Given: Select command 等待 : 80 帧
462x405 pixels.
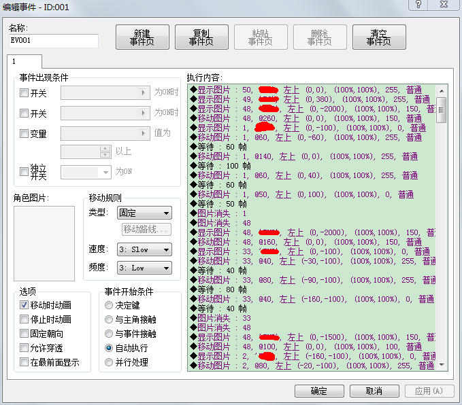Looking at the screenshot, I should tap(218, 289).
